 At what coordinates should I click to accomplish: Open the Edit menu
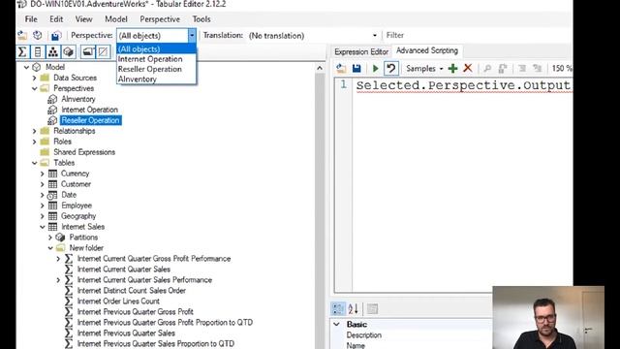[x=56, y=19]
